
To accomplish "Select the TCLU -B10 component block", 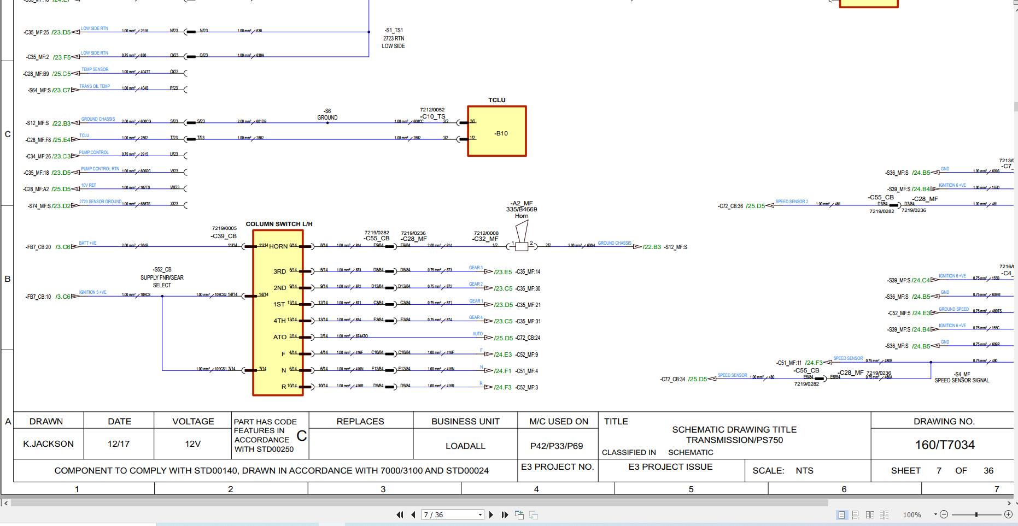I will 497,131.
